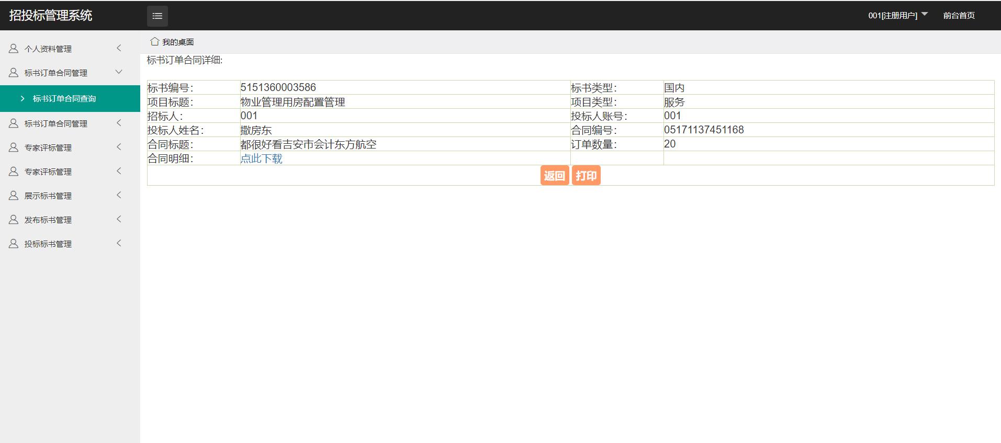
Task: Click project title 物业管理用房配置管理
Action: pos(293,102)
